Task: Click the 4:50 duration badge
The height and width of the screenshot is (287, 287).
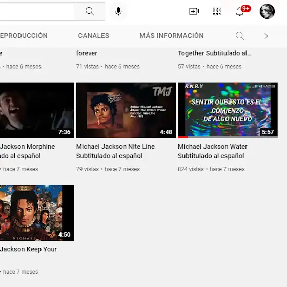Action: point(65,235)
